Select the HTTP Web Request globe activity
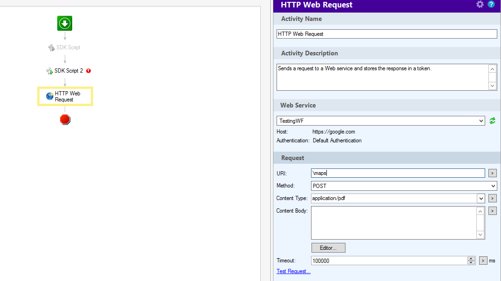 click(50, 96)
